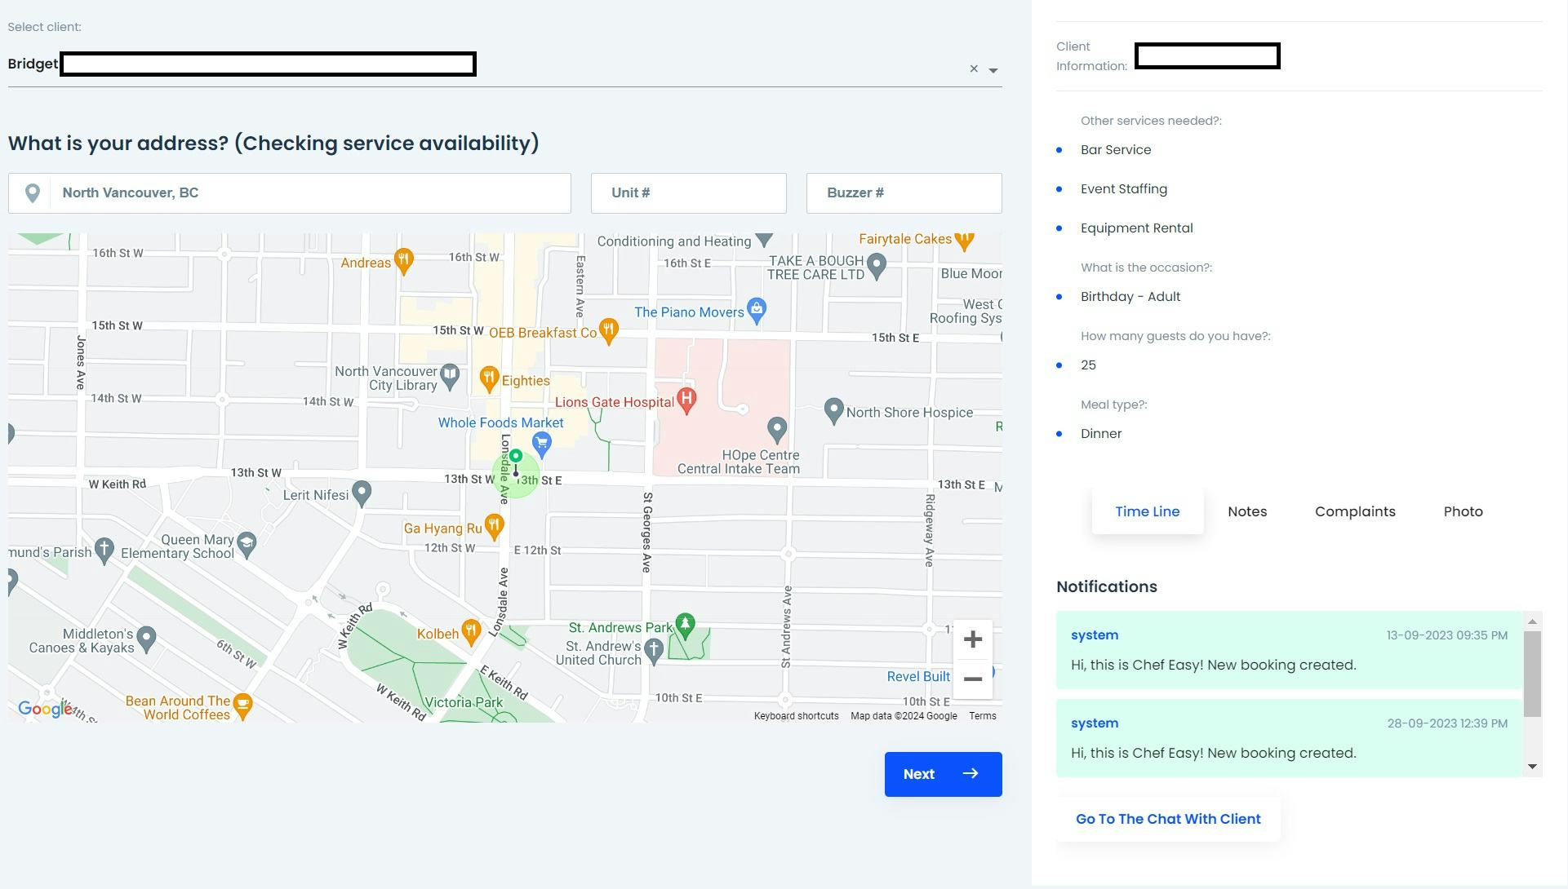
Task: Go to the chat with client
Action: 1168,820
